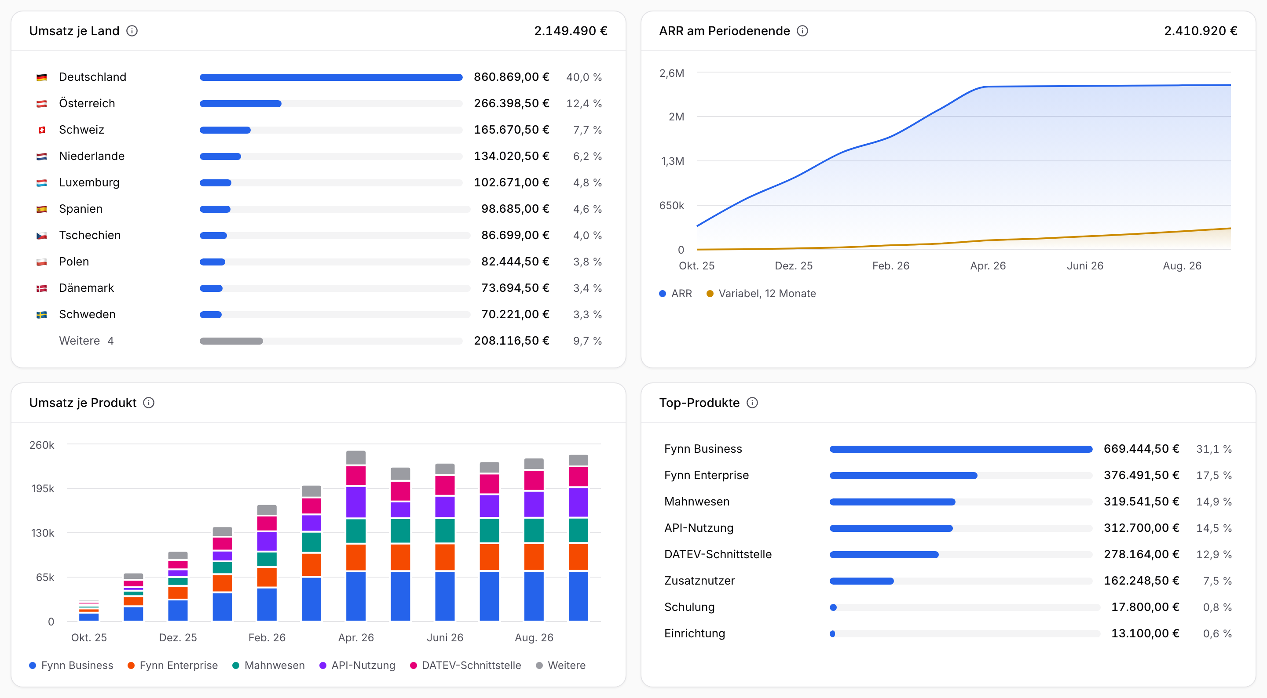Select the ARR total 2.410.920 €
Screen dimensions: 1267x698
pos(1201,31)
